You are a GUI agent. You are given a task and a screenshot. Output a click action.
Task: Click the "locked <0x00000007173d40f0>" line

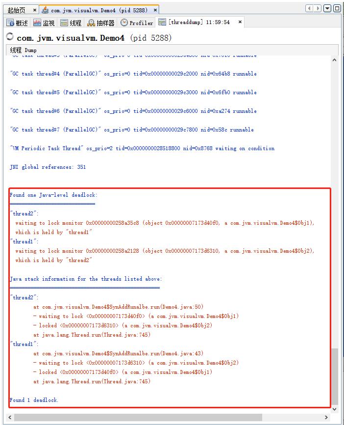(123, 372)
